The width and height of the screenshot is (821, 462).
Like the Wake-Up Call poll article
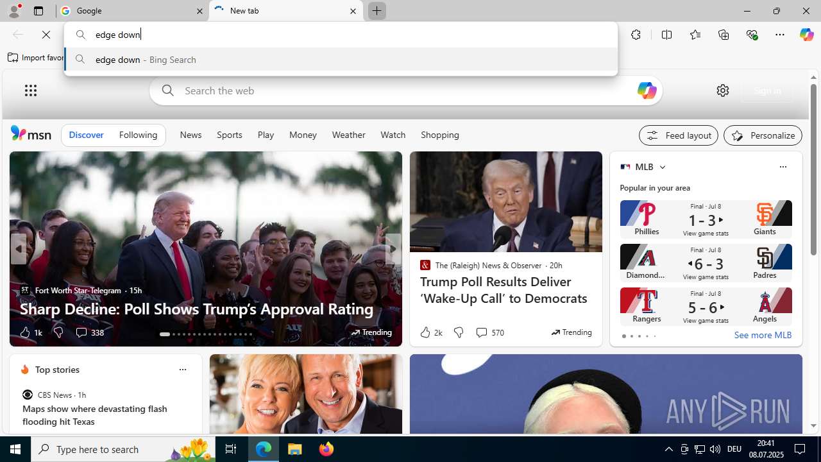pyautogui.click(x=430, y=332)
